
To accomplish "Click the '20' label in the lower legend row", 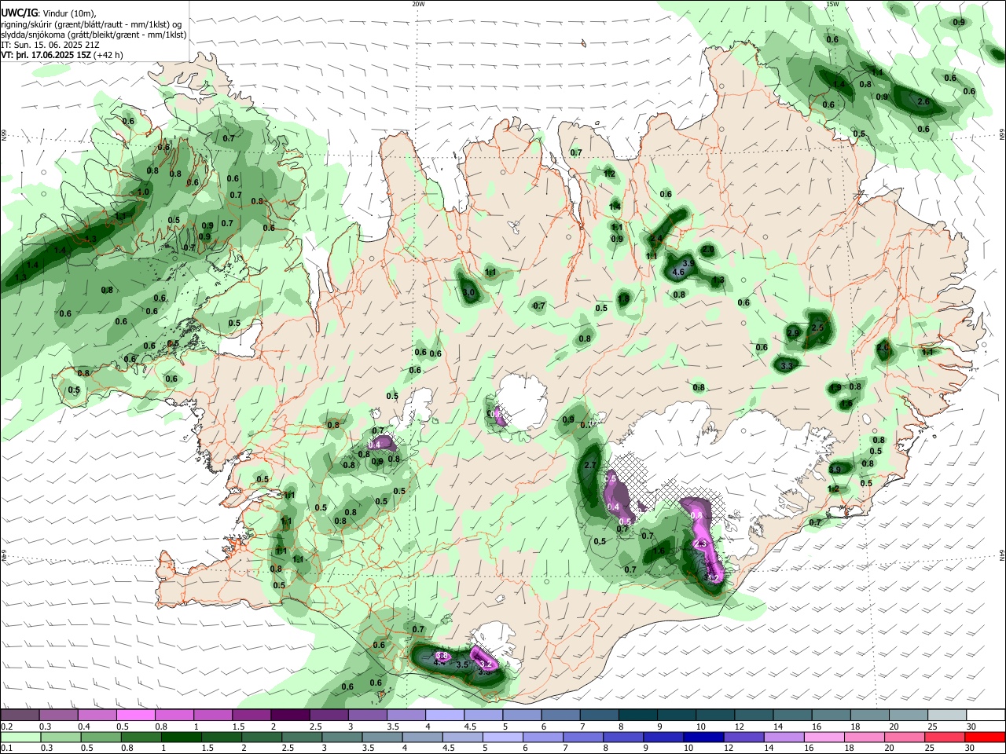I will pyautogui.click(x=889, y=747).
